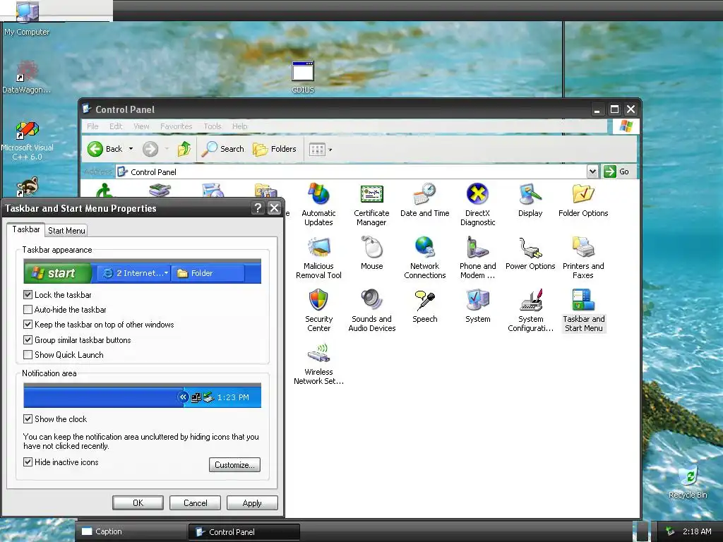
Task: Toggle Show the clock checkbox
Action: point(28,419)
